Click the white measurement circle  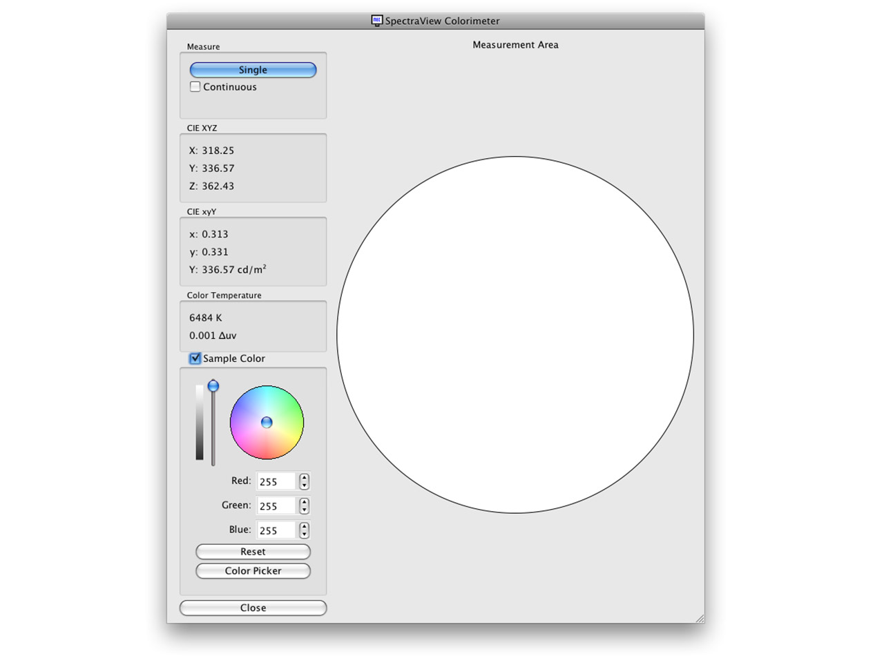click(x=515, y=335)
